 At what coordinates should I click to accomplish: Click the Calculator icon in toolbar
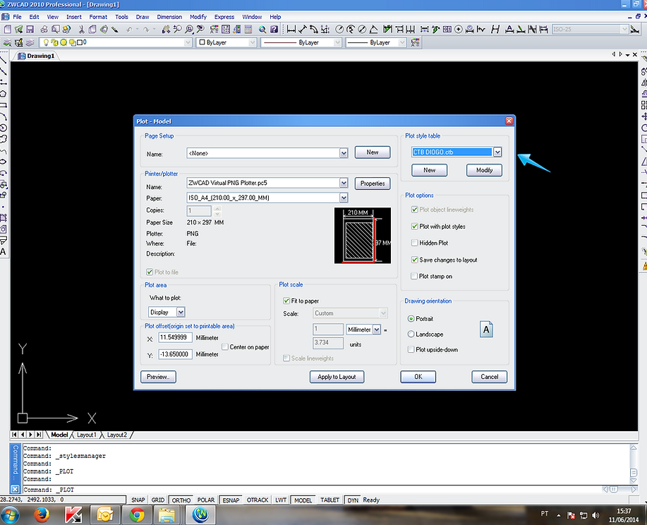(x=248, y=30)
